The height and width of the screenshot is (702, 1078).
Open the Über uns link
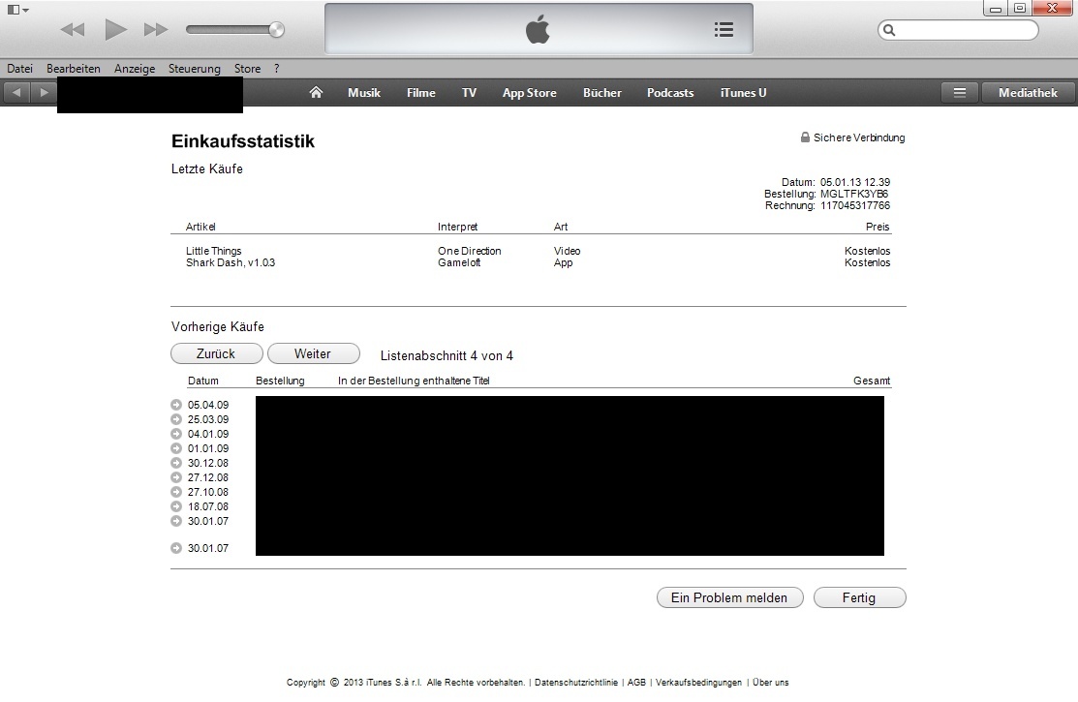pyautogui.click(x=771, y=683)
